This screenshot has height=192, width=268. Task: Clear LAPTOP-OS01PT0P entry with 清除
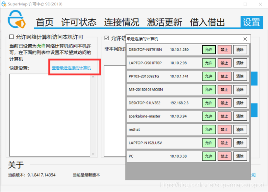[240, 63]
